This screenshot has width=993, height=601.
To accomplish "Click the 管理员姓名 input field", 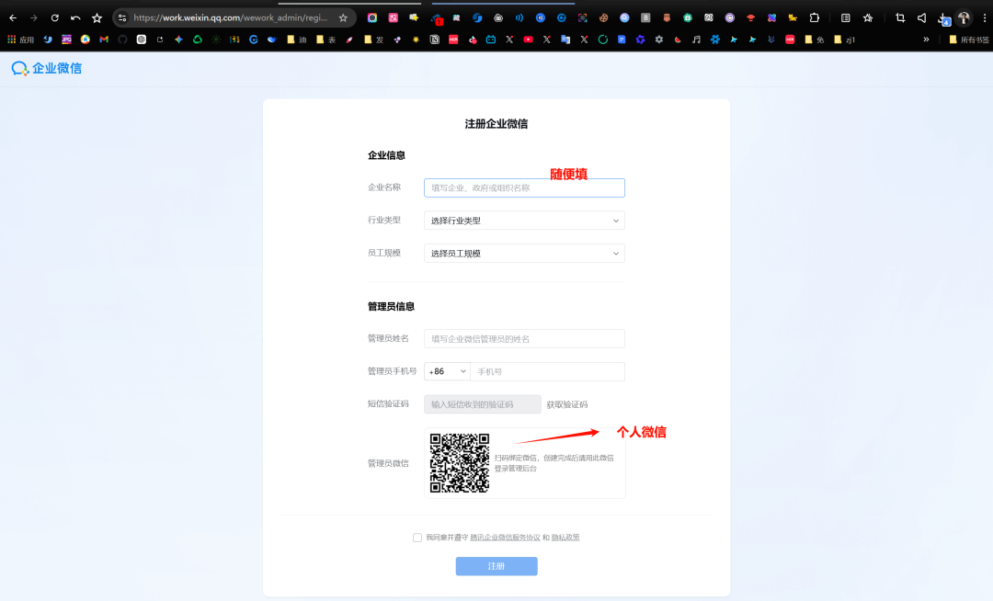I will pos(524,338).
